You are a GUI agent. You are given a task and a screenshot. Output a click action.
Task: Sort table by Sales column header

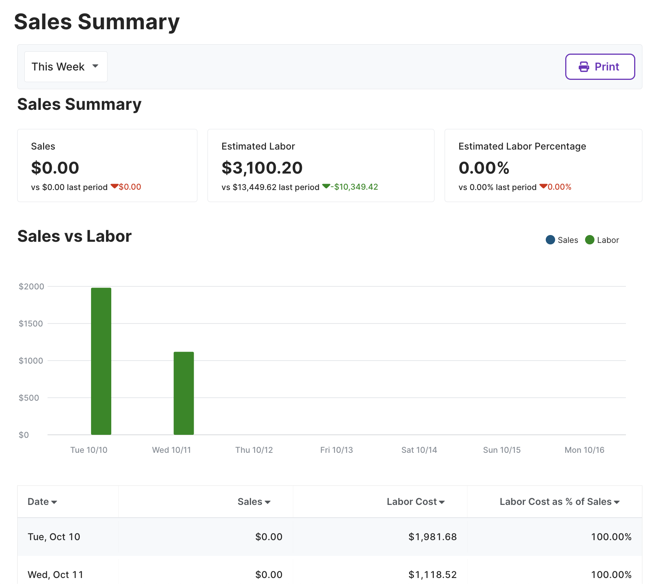point(254,502)
